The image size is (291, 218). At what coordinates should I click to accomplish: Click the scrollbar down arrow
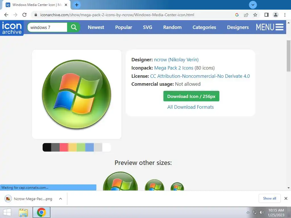pos(288,188)
